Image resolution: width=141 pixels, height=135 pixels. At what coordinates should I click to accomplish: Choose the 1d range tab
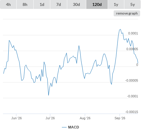pos(42,4)
